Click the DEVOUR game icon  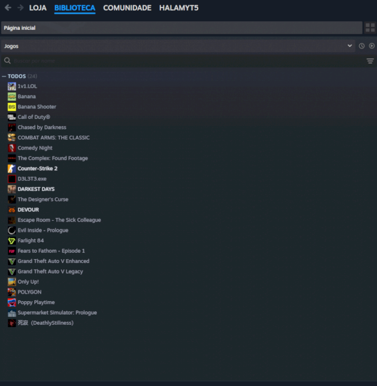pyautogui.click(x=12, y=210)
